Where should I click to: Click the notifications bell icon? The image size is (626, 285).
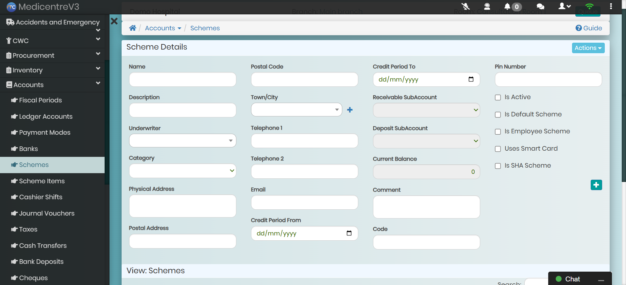[507, 6]
